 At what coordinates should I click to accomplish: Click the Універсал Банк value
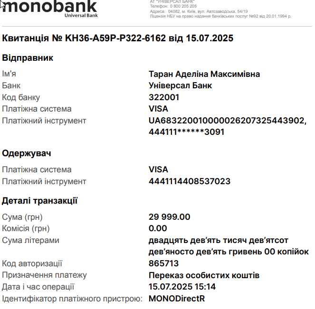180,86
